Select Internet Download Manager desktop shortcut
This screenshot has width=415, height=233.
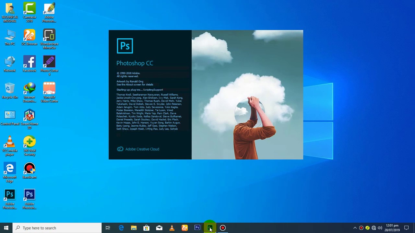tap(30, 93)
